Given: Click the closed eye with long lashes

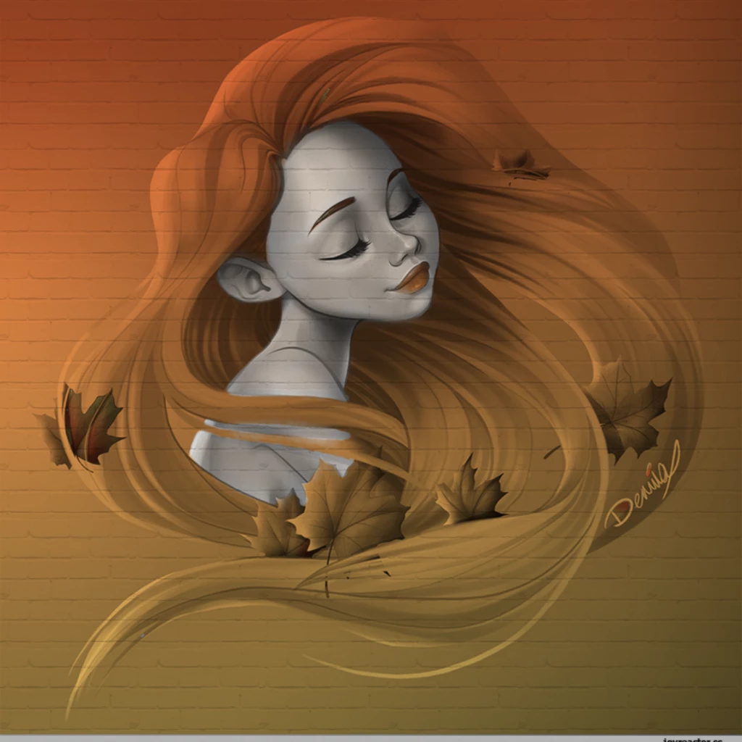Looking at the screenshot, I should pyautogui.click(x=349, y=251).
